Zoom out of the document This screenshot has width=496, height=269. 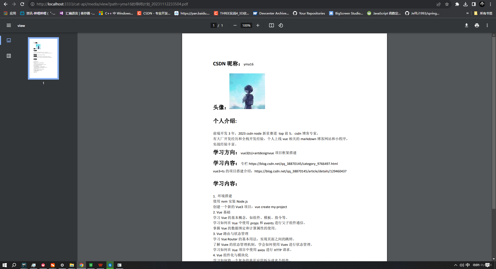click(x=235, y=25)
